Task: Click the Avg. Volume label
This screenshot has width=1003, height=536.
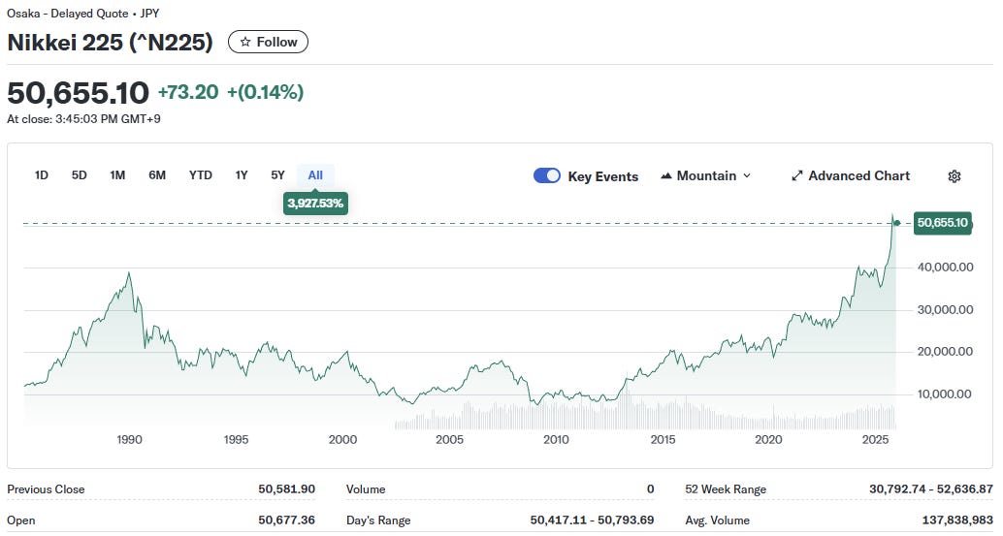Action: pos(717,520)
